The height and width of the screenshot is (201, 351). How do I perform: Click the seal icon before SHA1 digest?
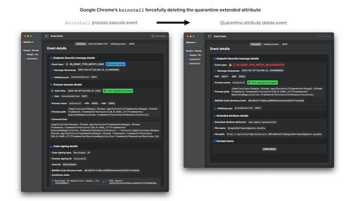pos(107,181)
